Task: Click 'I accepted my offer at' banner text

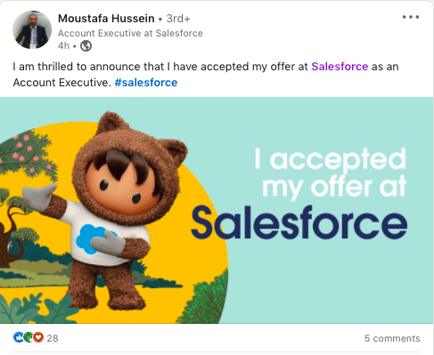Action: tap(332, 173)
